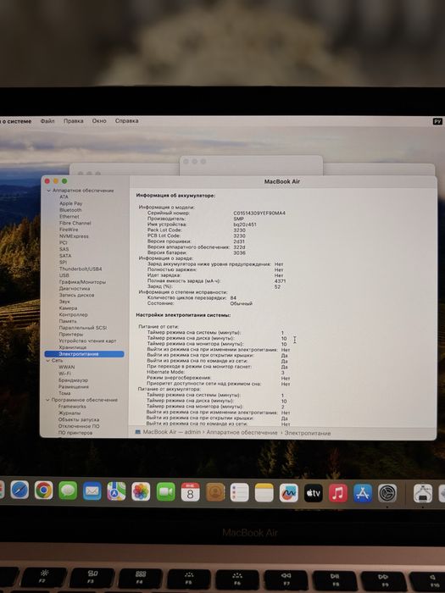The image size is (445, 593).
Task: Open the Mail app in Dock
Action: pos(92,491)
